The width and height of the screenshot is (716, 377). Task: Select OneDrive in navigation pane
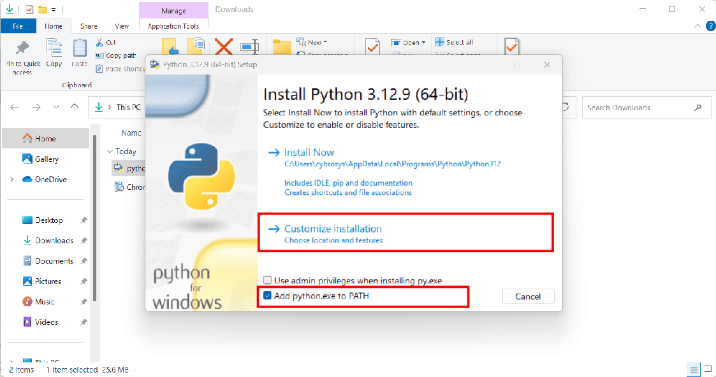pos(46,179)
